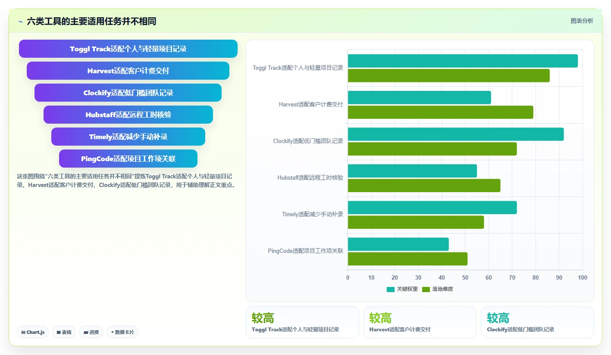Click the green bar for Timely

coord(416,222)
